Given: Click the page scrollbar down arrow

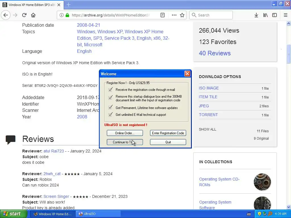Looking at the screenshot, I should point(288,207).
